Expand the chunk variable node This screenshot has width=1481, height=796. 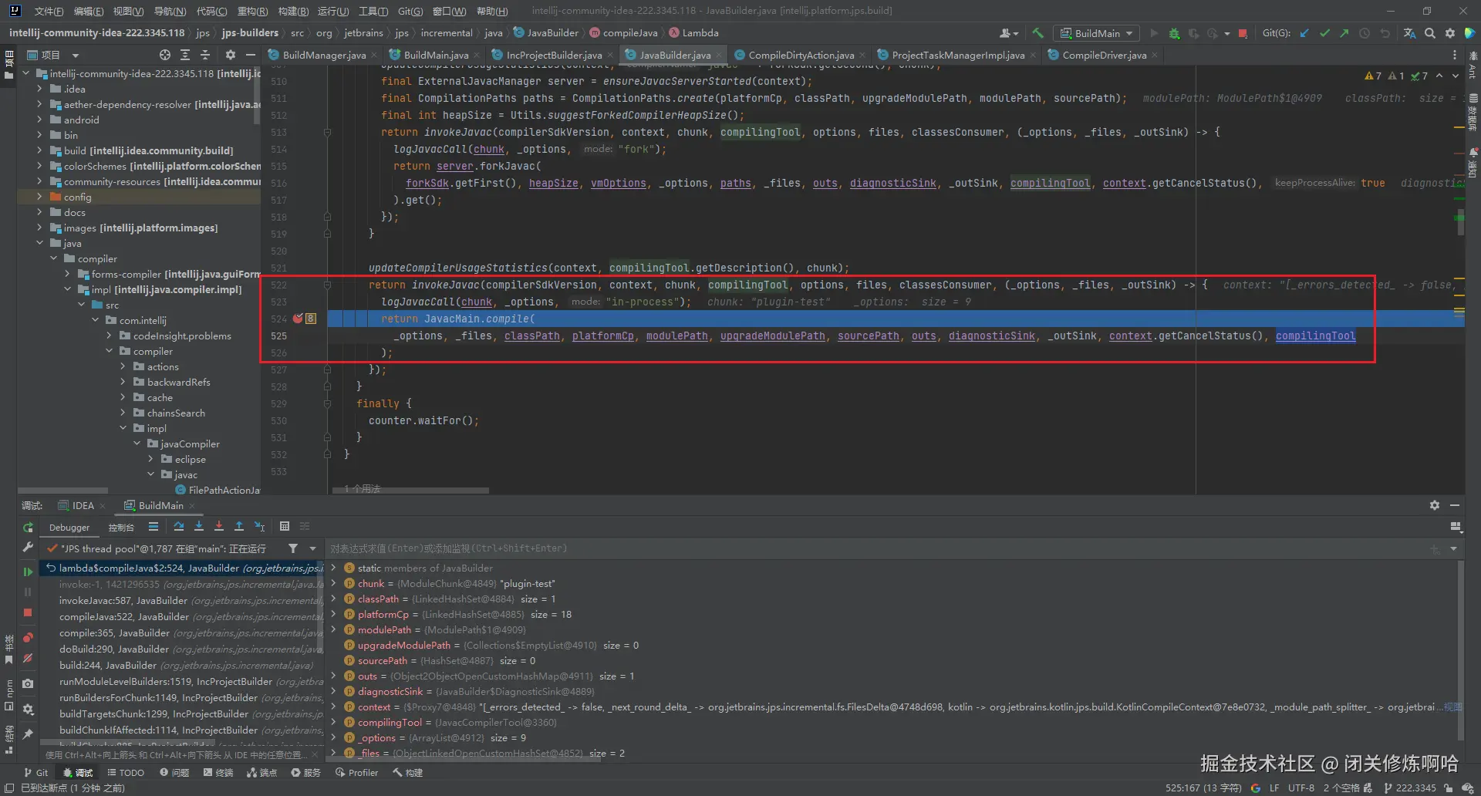tap(333, 584)
